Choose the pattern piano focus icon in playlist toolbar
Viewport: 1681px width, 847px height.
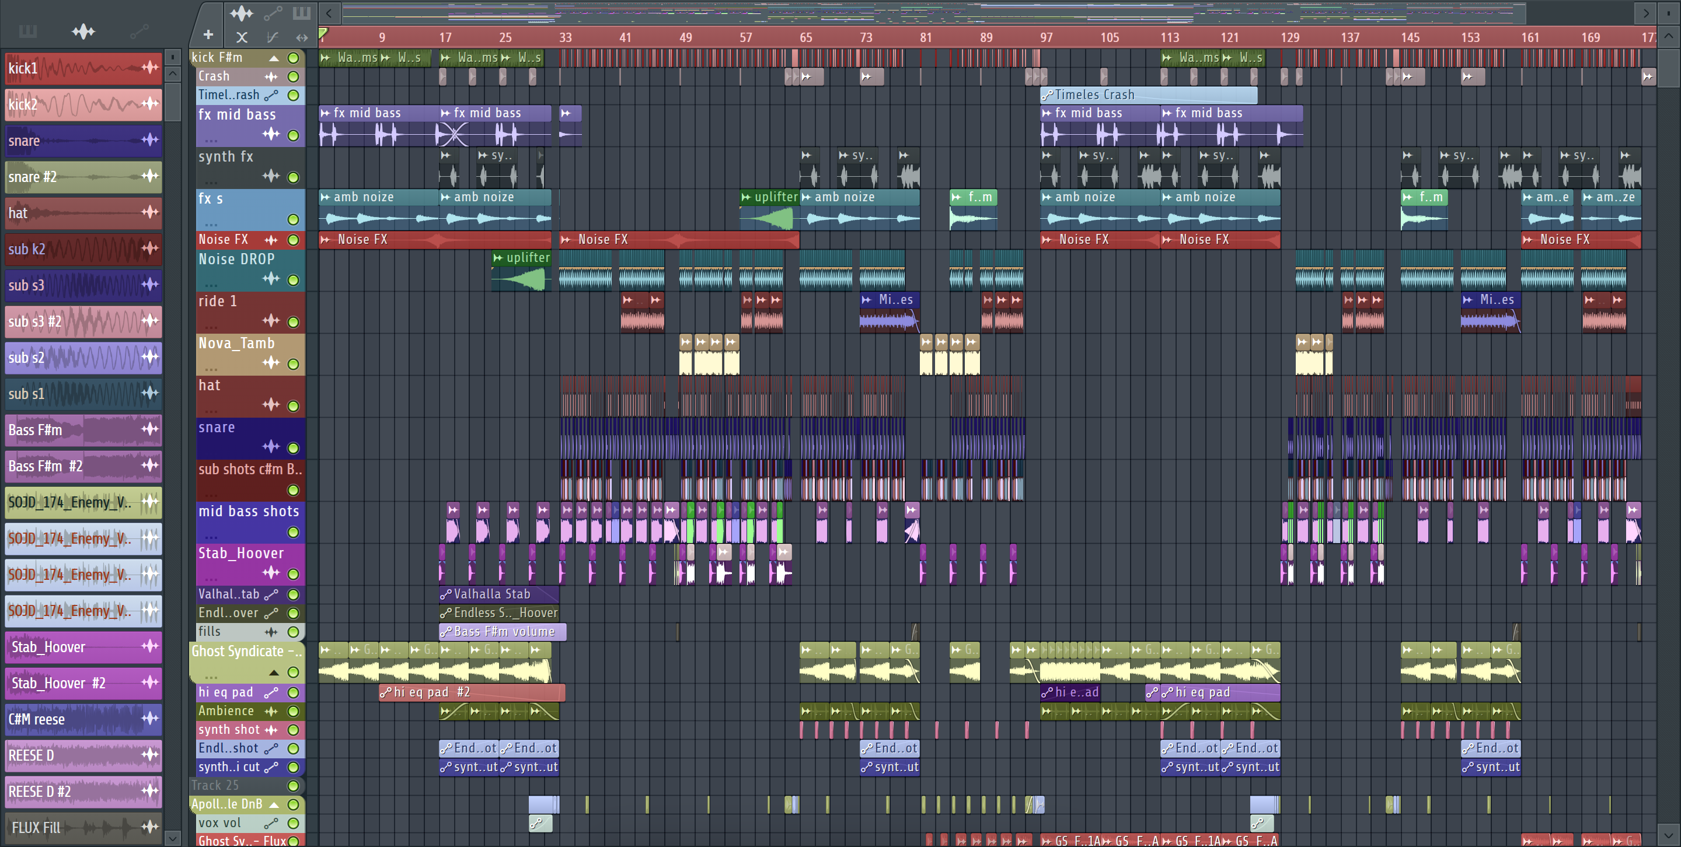click(x=302, y=13)
